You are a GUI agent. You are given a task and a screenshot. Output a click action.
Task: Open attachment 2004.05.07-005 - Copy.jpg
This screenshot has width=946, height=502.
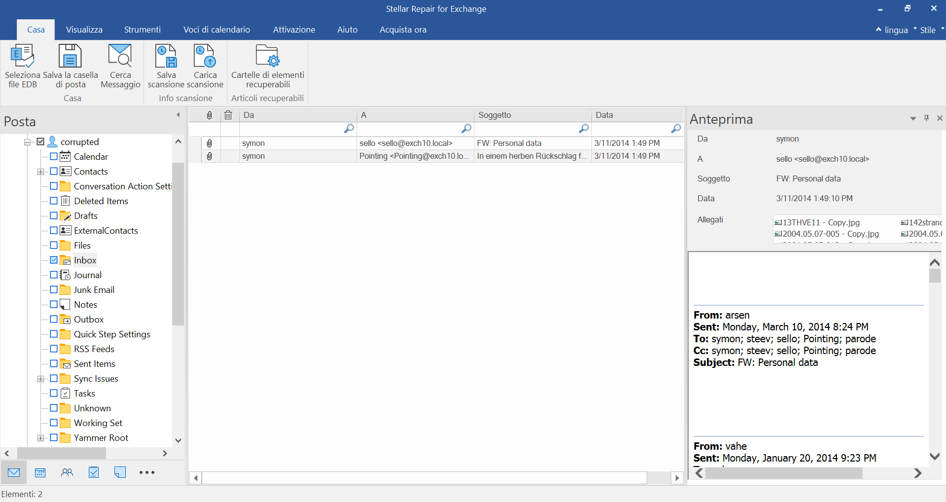click(827, 234)
